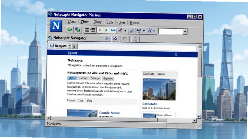The image size is (248, 139).
Task: Click the lines icon beside the back chevron
Action: coord(93,30)
